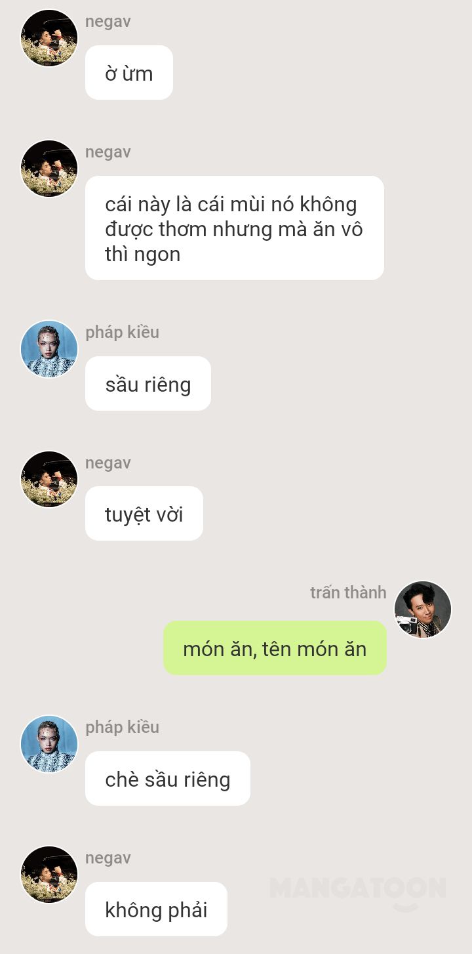Click 'pháp kiều' name above 'chè sầu riêng'
This screenshot has width=472, height=954.
pyautogui.click(x=123, y=728)
